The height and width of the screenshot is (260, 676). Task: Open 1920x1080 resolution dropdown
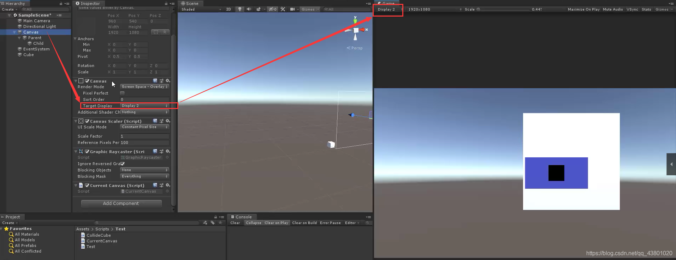click(x=434, y=9)
